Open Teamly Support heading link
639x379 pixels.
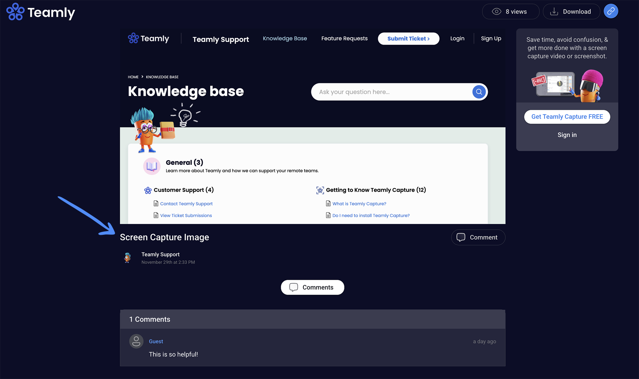[x=221, y=39]
